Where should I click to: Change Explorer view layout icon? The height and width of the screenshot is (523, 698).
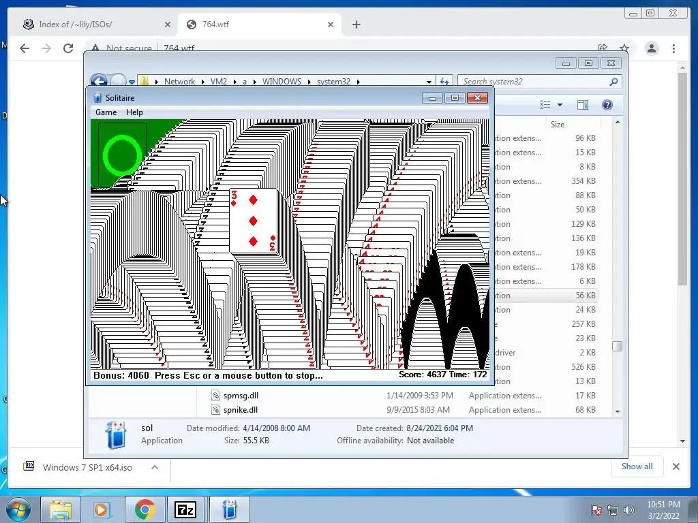click(545, 105)
